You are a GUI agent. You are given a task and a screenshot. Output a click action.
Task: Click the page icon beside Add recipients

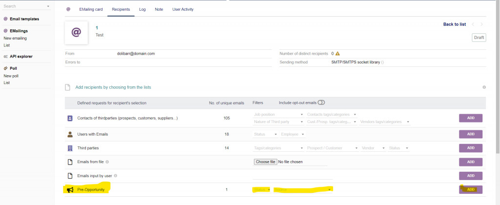pyautogui.click(x=67, y=87)
